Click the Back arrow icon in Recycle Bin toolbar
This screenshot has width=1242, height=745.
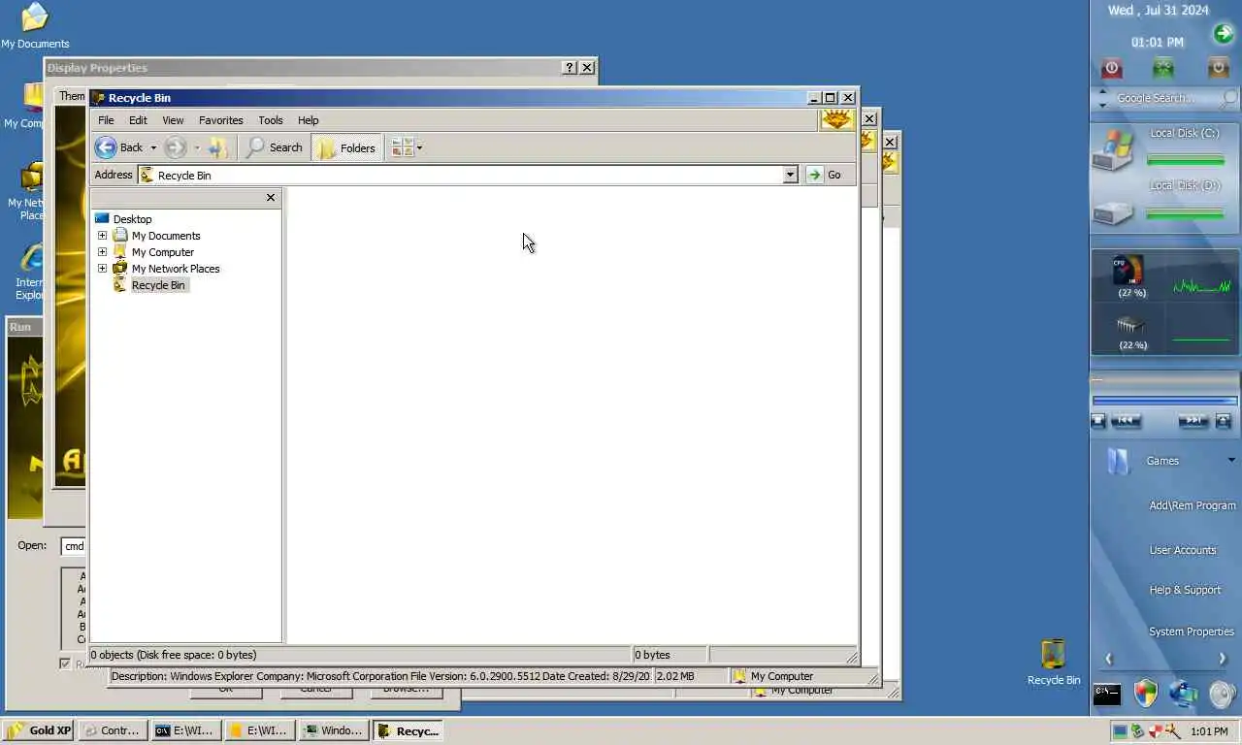pos(106,147)
